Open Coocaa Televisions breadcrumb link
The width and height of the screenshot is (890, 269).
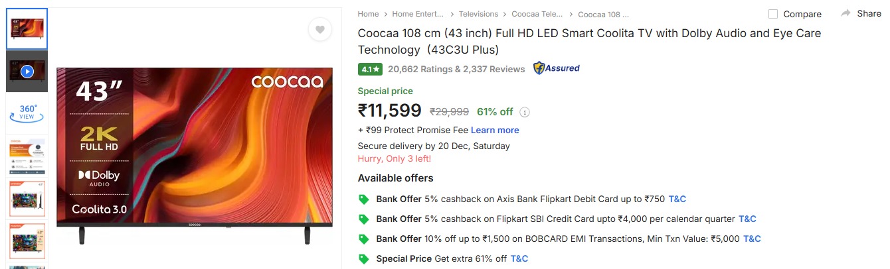coord(537,14)
